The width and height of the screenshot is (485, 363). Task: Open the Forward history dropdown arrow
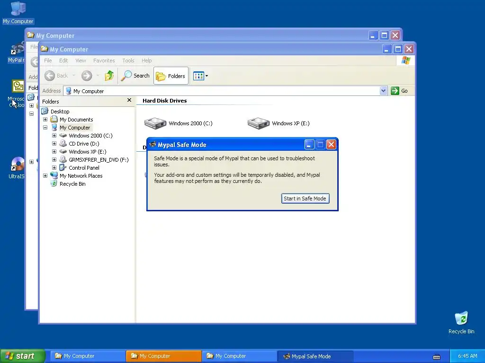coord(98,76)
